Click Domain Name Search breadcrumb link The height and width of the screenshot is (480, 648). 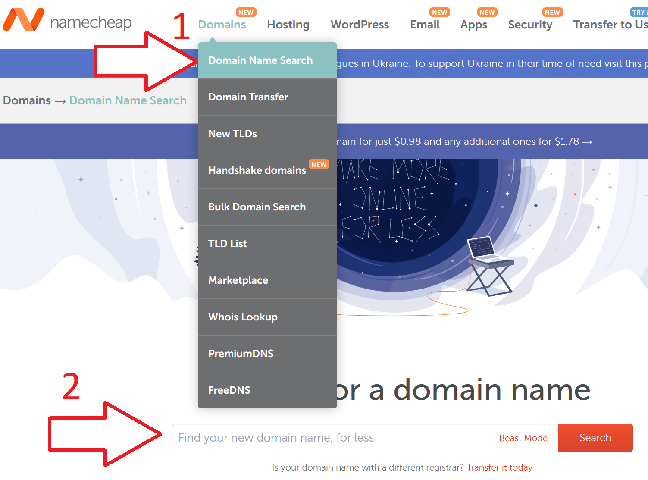coord(128,100)
